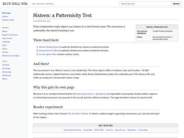
Task: Click the Search button
Action: (x=177, y=4)
